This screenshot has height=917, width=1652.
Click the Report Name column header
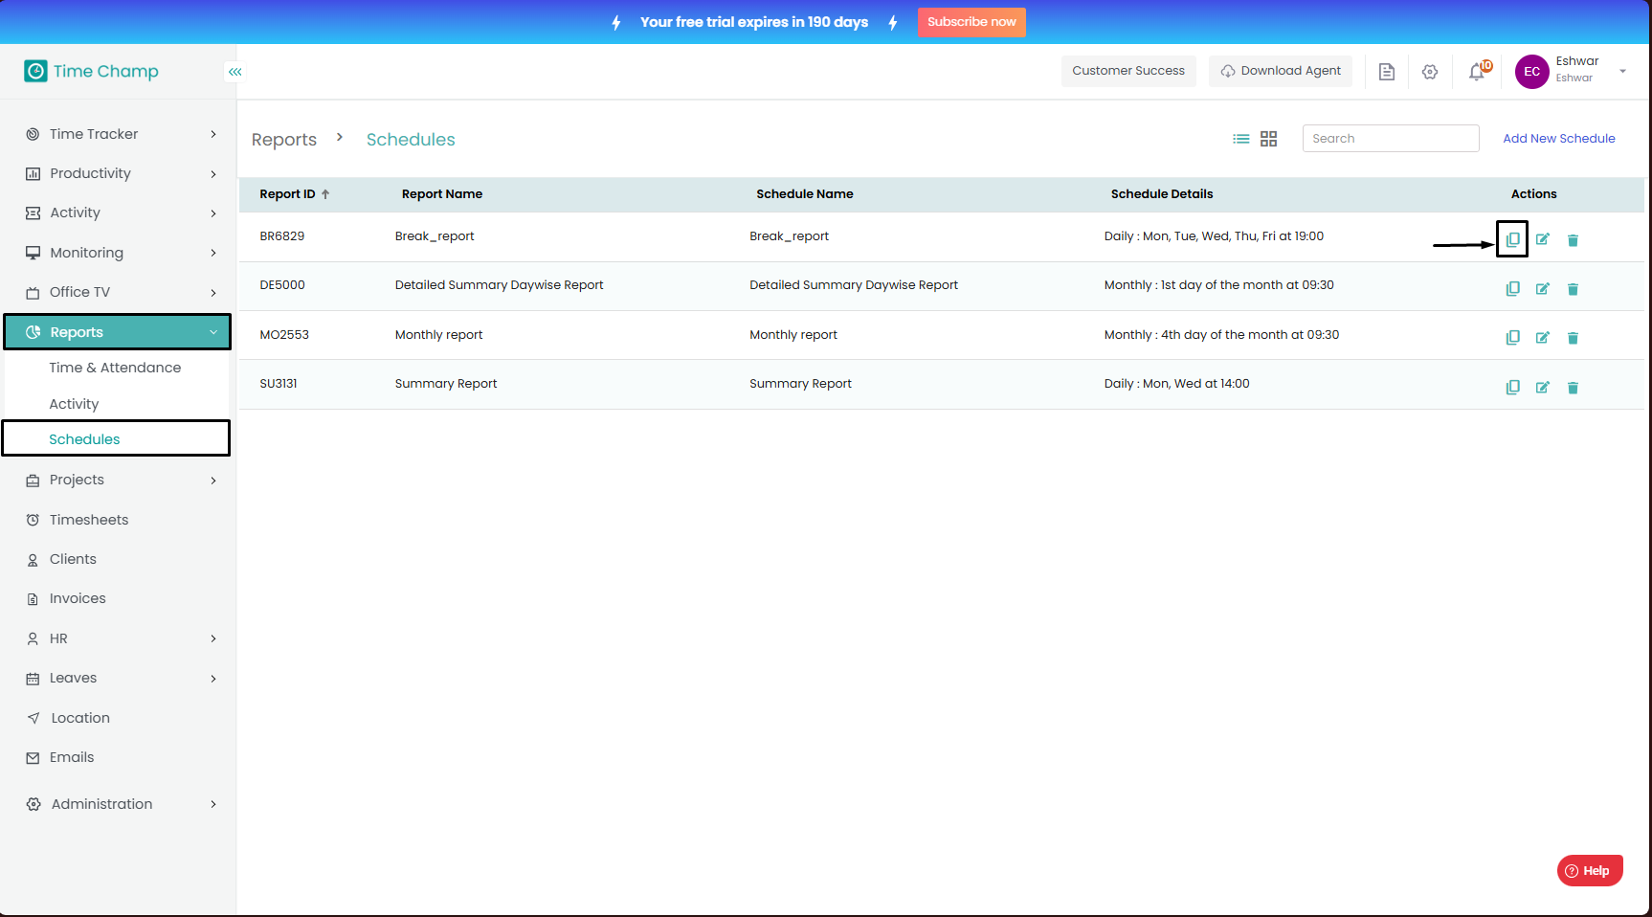point(442,194)
